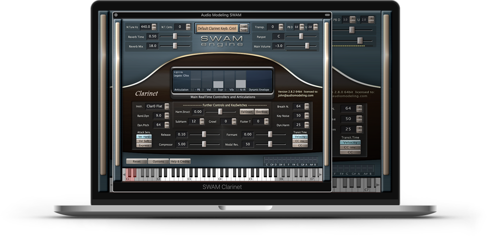Click plus on the SubHarm stepper
The height and width of the screenshot is (237, 487).
(x=202, y=120)
